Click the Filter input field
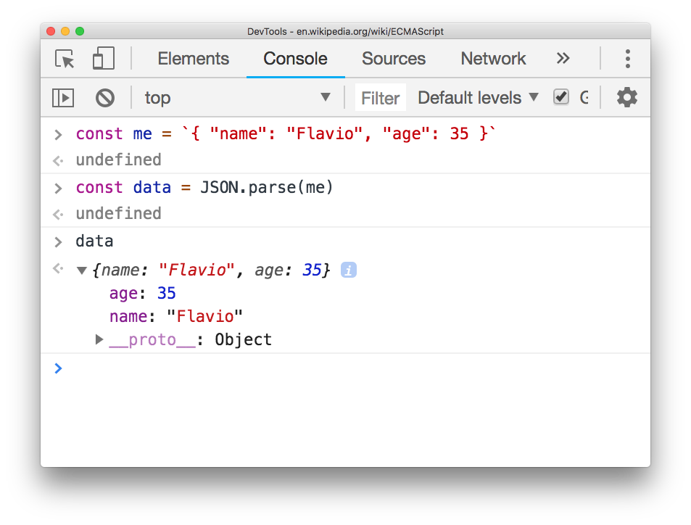 (380, 98)
